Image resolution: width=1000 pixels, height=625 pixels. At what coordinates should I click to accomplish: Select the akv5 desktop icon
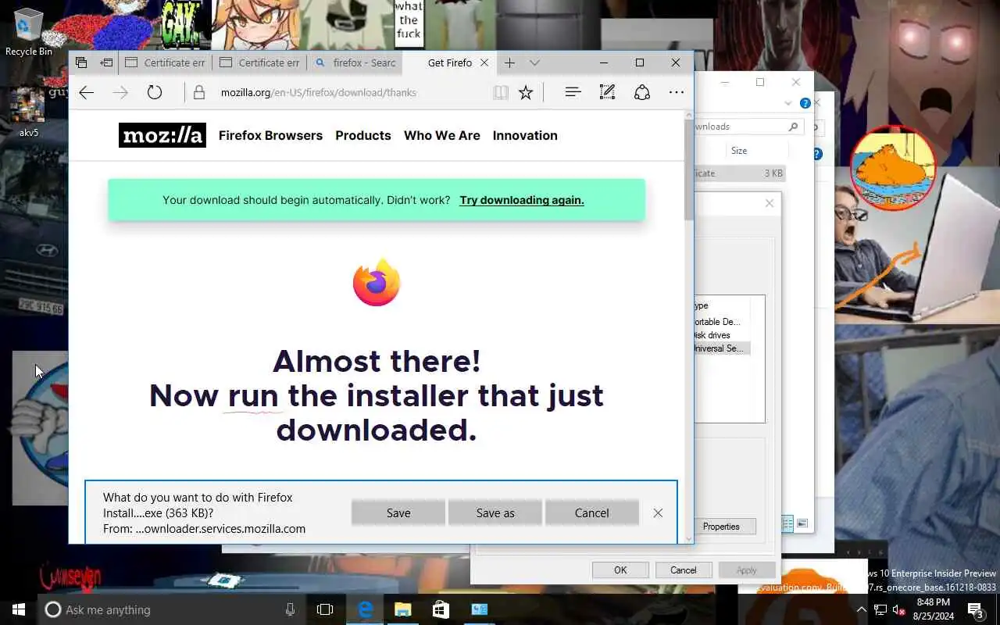tap(28, 112)
